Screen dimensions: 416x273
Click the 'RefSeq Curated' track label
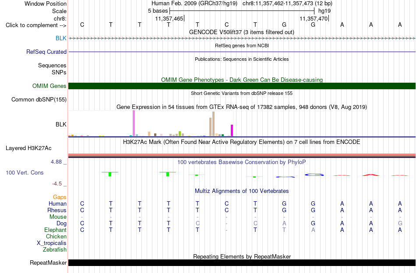point(46,52)
